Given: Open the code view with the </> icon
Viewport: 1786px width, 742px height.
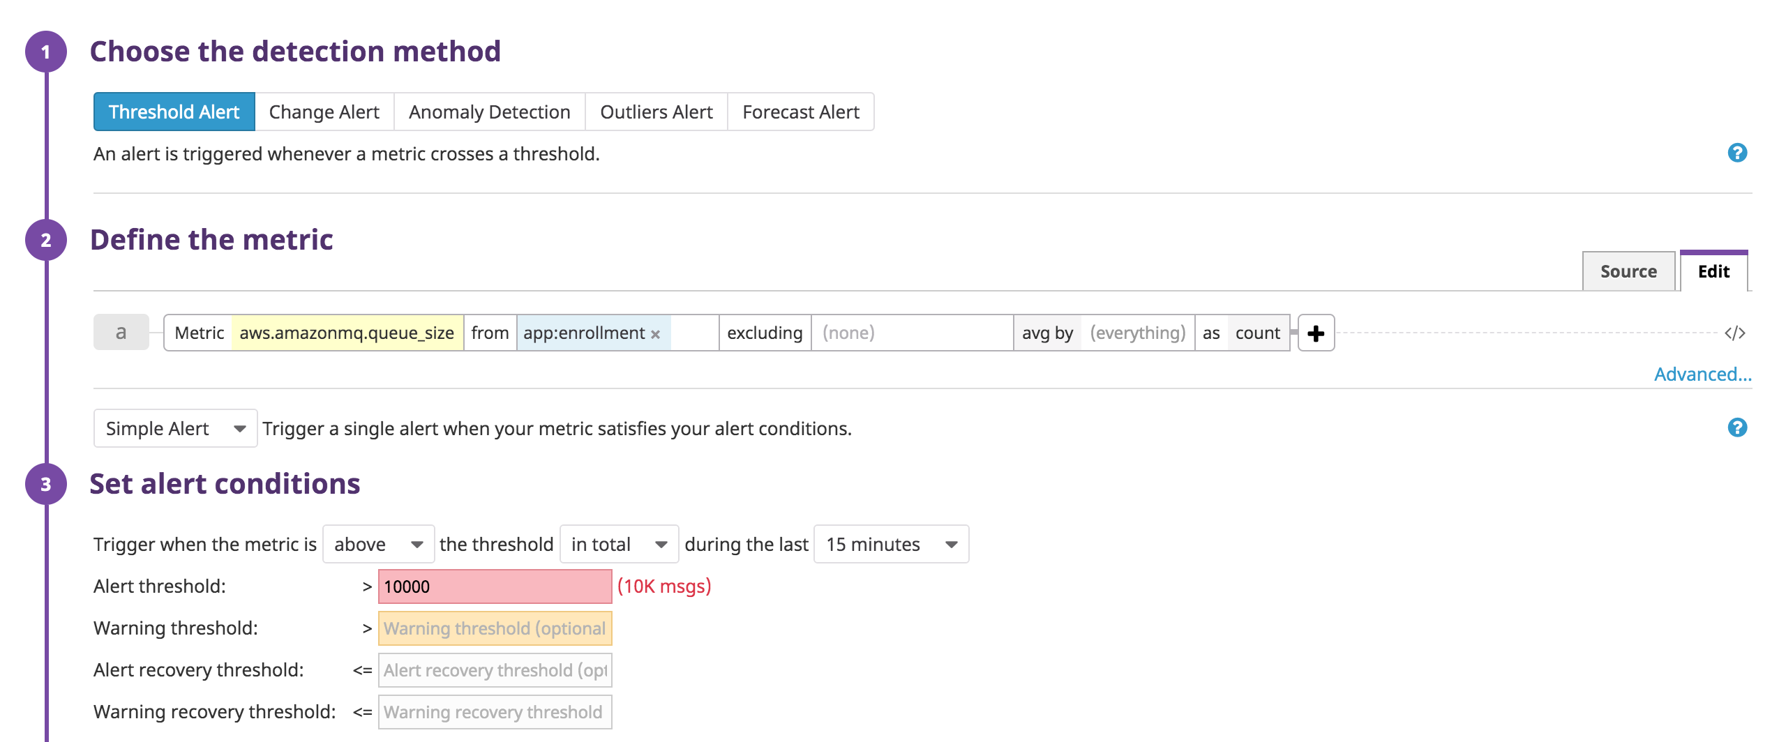Looking at the screenshot, I should pyautogui.click(x=1735, y=333).
